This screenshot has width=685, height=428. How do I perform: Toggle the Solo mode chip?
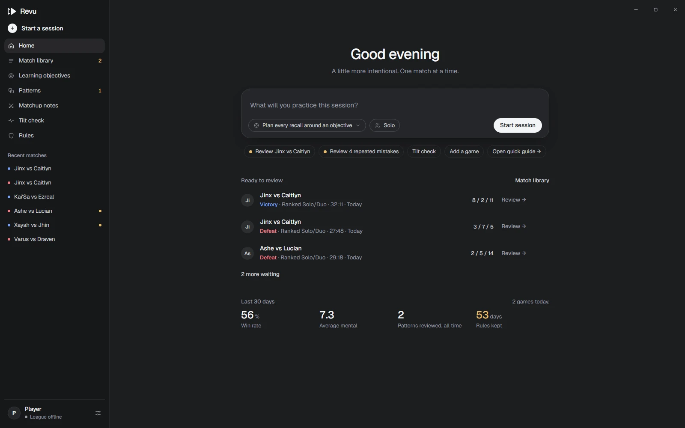(384, 125)
